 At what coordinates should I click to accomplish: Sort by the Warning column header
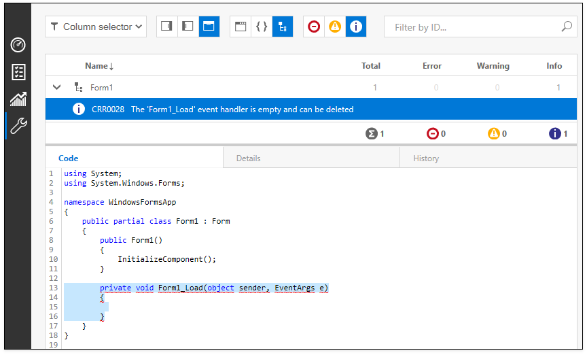[493, 66]
